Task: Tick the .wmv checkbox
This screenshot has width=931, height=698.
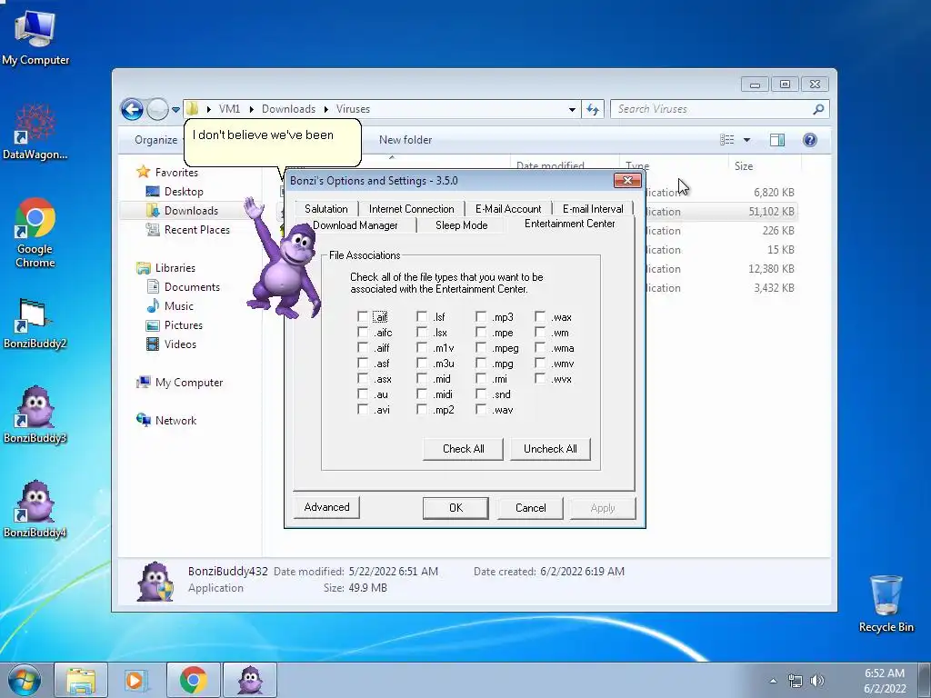Action: coord(540,363)
